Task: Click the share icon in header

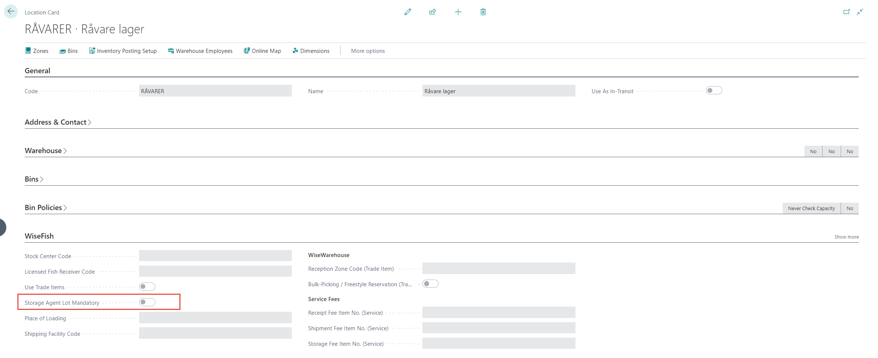Action: point(432,12)
